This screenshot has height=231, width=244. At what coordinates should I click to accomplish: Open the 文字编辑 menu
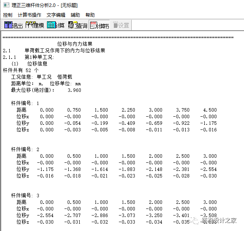tap(56, 15)
